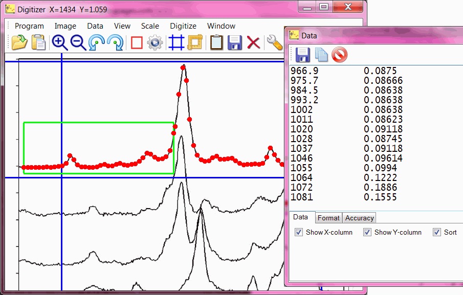The width and height of the screenshot is (463, 295).
Task: Uncheck the Show X-column checkbox
Action: (299, 232)
